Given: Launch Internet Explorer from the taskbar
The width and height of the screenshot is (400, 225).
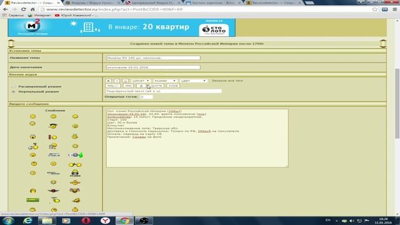Looking at the screenshot, I should pos(27,221).
